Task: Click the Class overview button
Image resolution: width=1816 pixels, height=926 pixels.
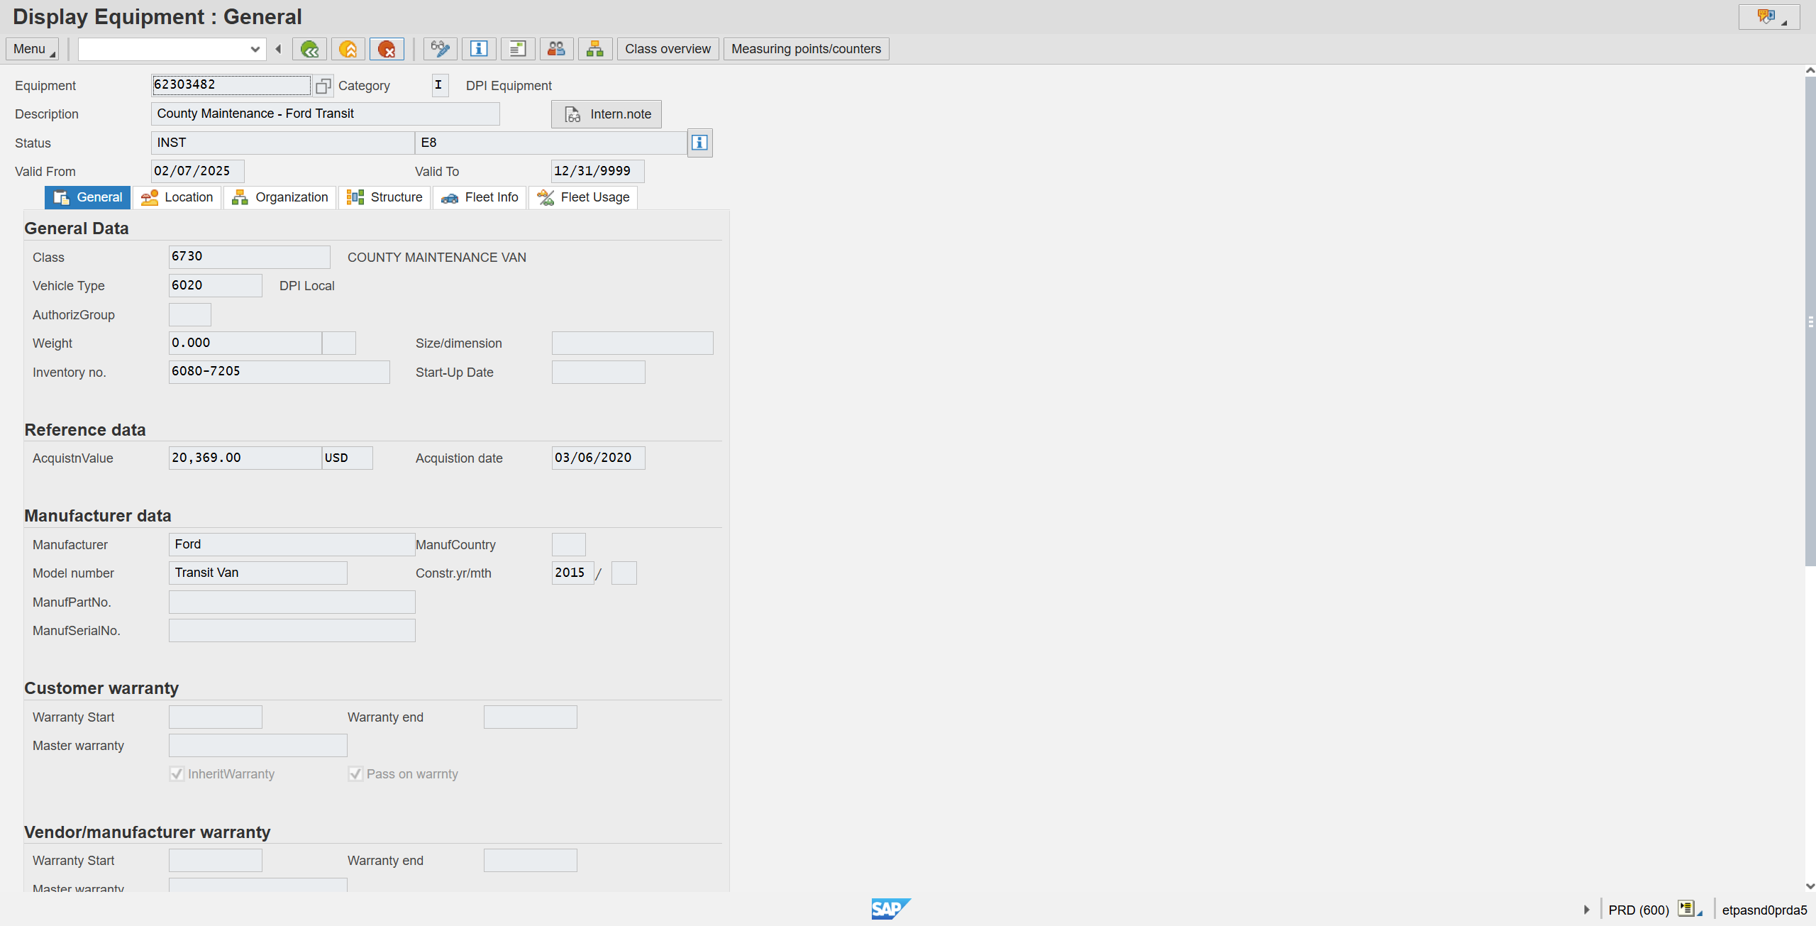Action: tap(668, 49)
